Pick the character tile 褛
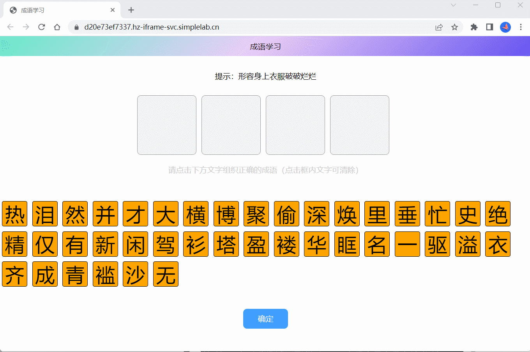Screen dimensions: 530x352 (x=286, y=244)
